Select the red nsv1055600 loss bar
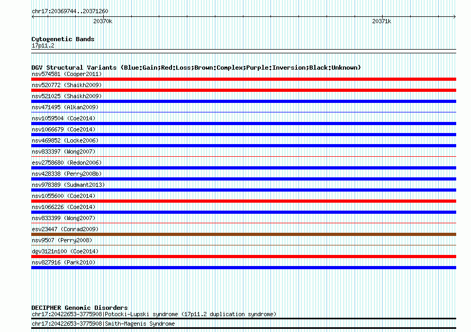The image size is (471, 332). (x=243, y=201)
